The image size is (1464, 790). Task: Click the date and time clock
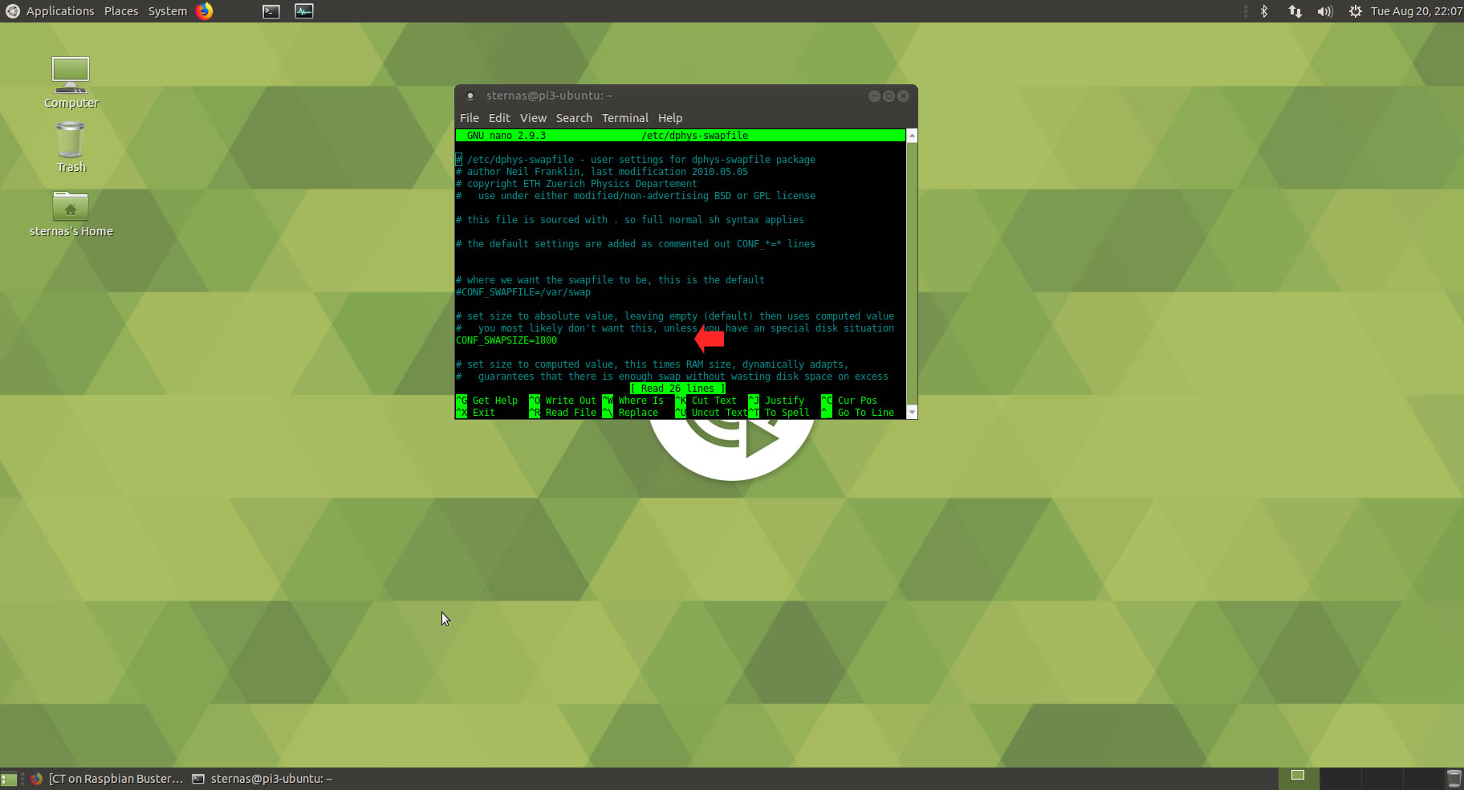(x=1417, y=11)
